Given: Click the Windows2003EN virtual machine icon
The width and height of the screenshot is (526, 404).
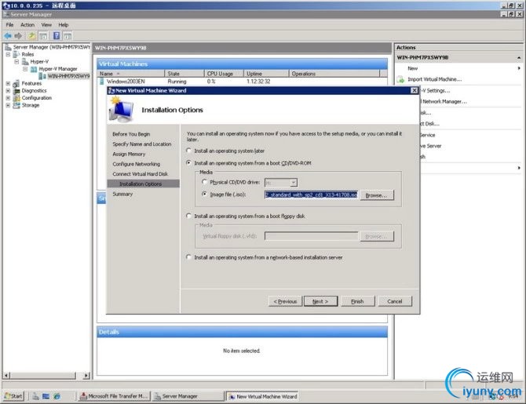Looking at the screenshot, I should coord(101,81).
